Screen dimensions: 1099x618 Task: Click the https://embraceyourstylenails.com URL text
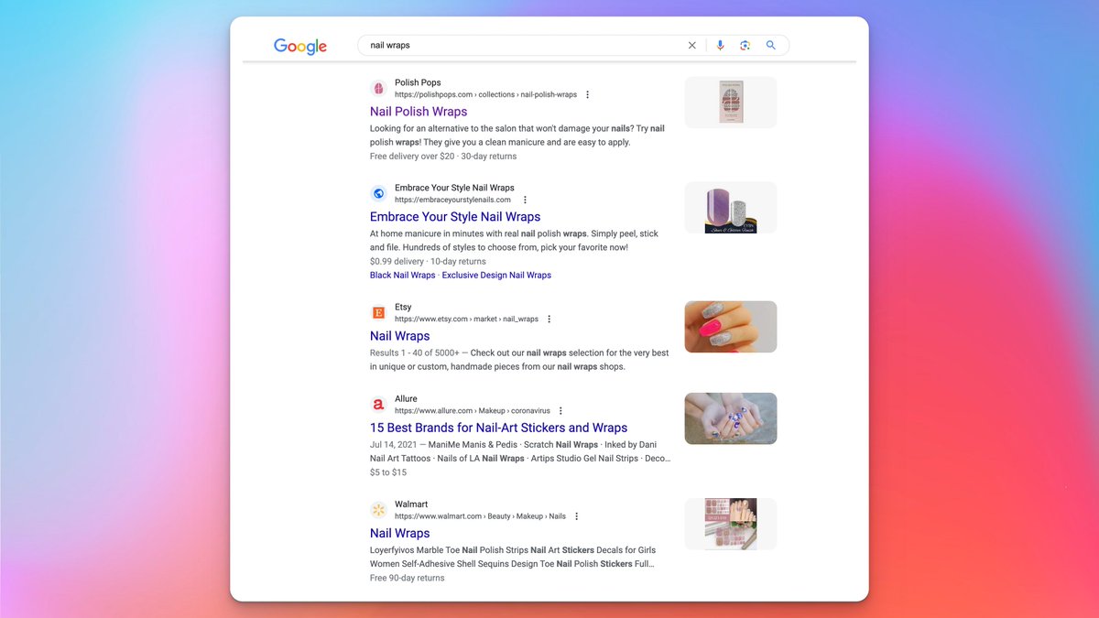[x=452, y=200]
